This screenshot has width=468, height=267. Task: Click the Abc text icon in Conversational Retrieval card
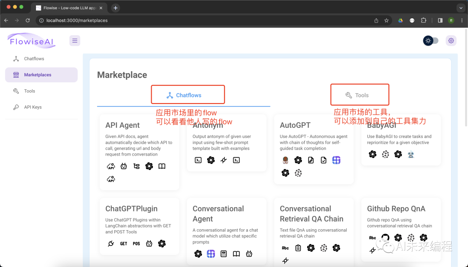[285, 247]
